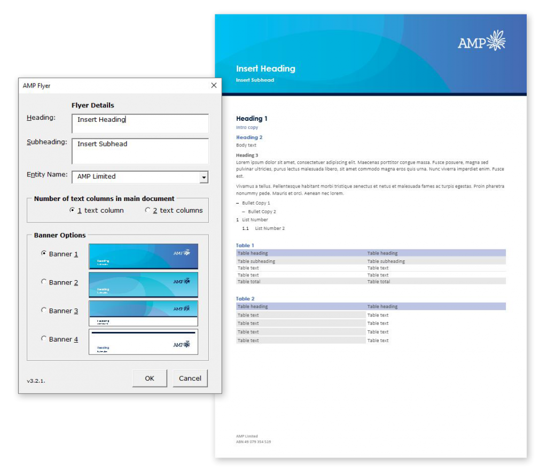Click the Intro copy text in the flyer
547x472 pixels.
tap(247, 127)
